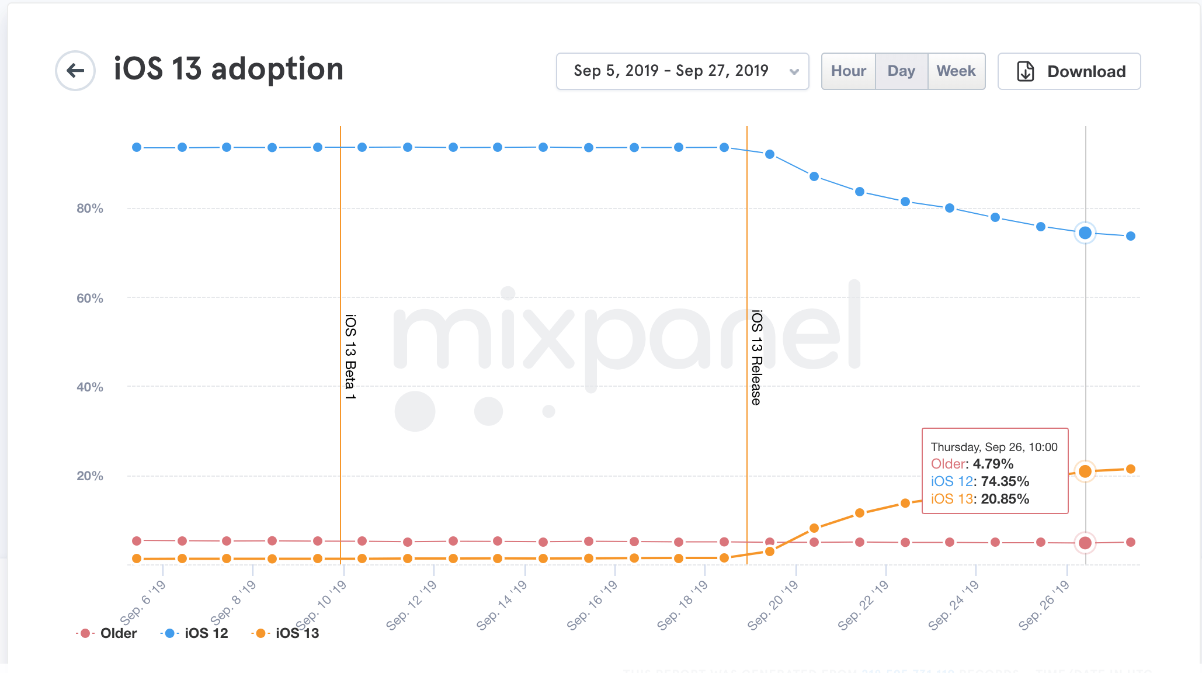Toggle iOS 13 series in legend
This screenshot has height=673, width=1202.
click(297, 633)
